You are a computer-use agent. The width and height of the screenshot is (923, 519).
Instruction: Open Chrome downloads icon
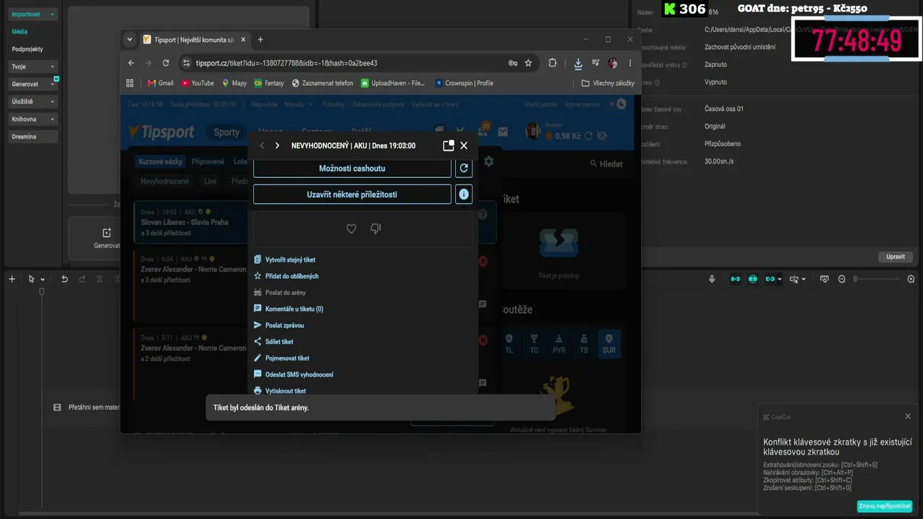(x=578, y=63)
